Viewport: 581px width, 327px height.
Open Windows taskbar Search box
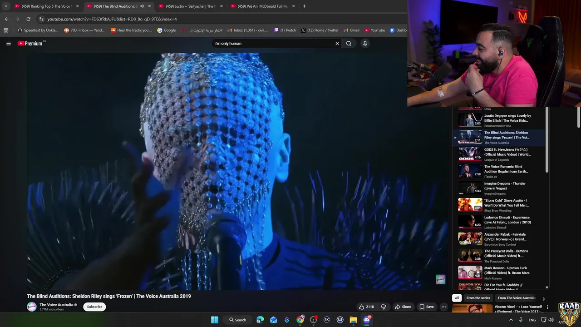point(237,320)
